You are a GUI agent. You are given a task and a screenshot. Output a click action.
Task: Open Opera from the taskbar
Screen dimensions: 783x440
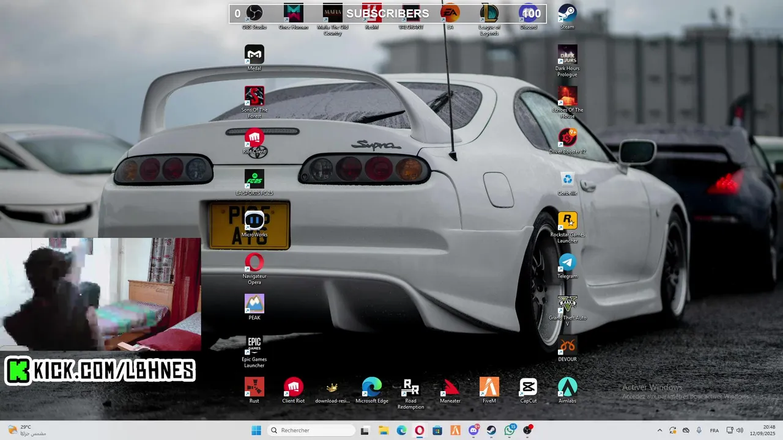[x=420, y=430]
